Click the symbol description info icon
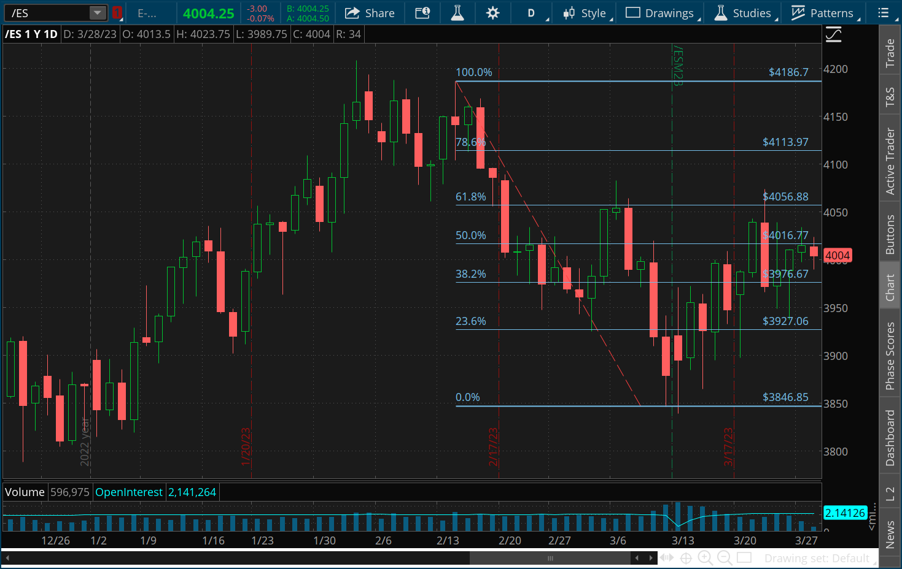 click(x=422, y=13)
